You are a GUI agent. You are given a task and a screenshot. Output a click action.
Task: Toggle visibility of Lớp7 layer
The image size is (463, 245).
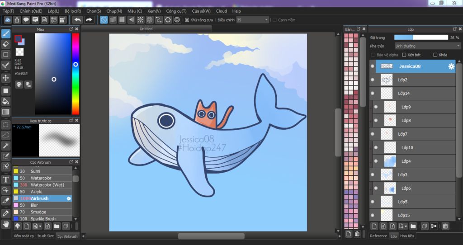pos(373,134)
